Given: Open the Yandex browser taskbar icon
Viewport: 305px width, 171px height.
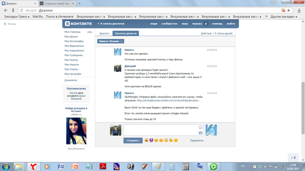Looking at the screenshot, I should [x=33, y=167].
